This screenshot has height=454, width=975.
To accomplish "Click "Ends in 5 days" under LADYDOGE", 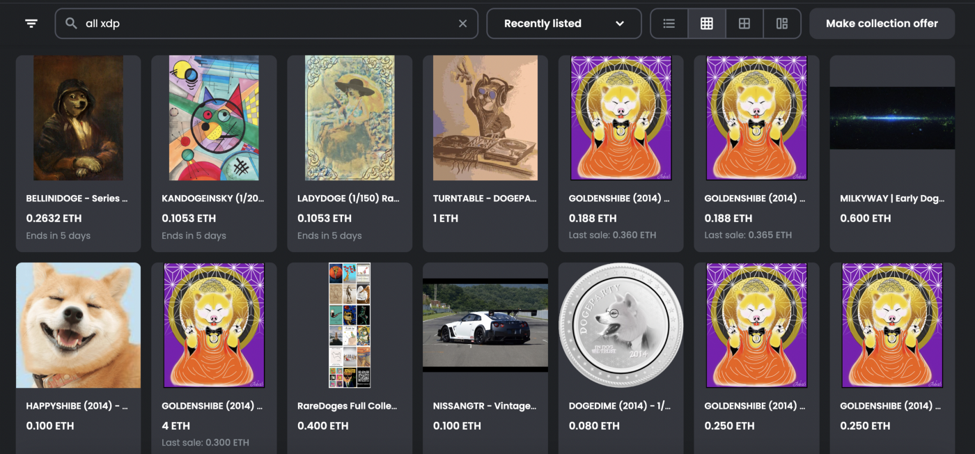I will (x=330, y=236).
